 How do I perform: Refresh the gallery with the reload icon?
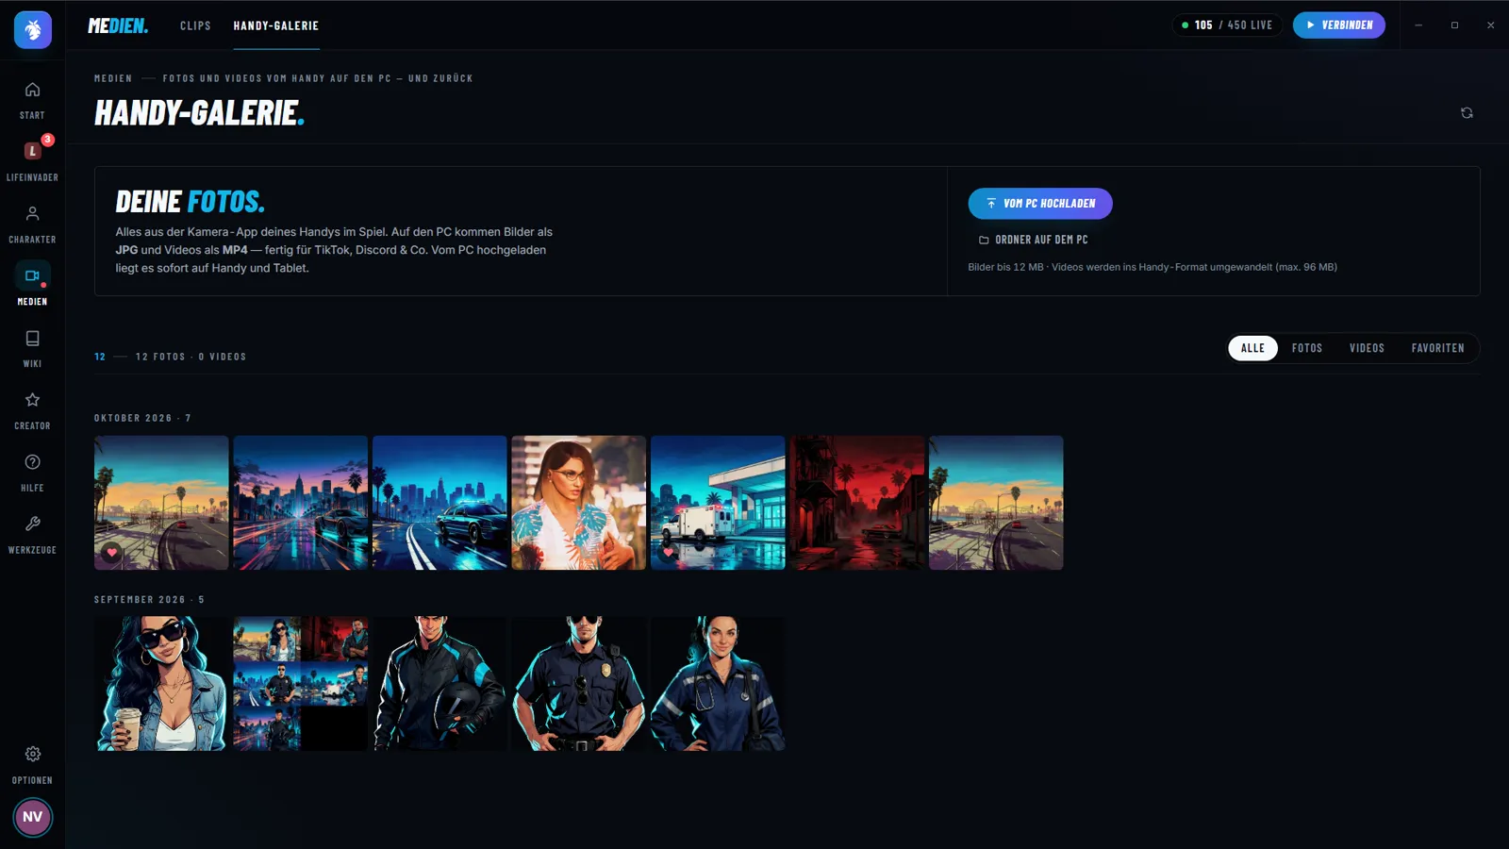coord(1467,113)
